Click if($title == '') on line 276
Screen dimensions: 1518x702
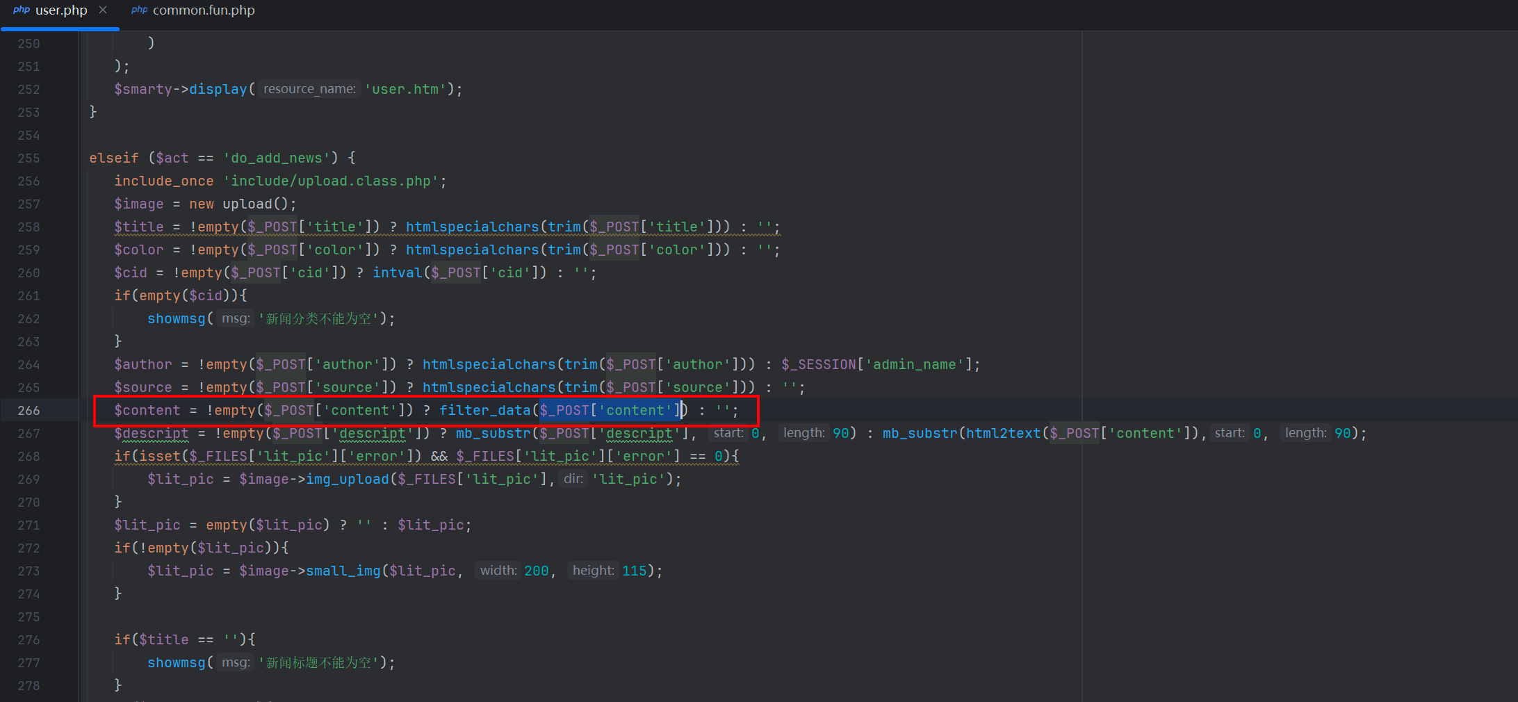[x=185, y=640]
